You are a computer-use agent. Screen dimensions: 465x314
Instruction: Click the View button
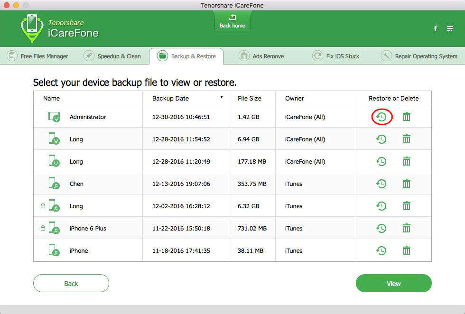tap(393, 283)
